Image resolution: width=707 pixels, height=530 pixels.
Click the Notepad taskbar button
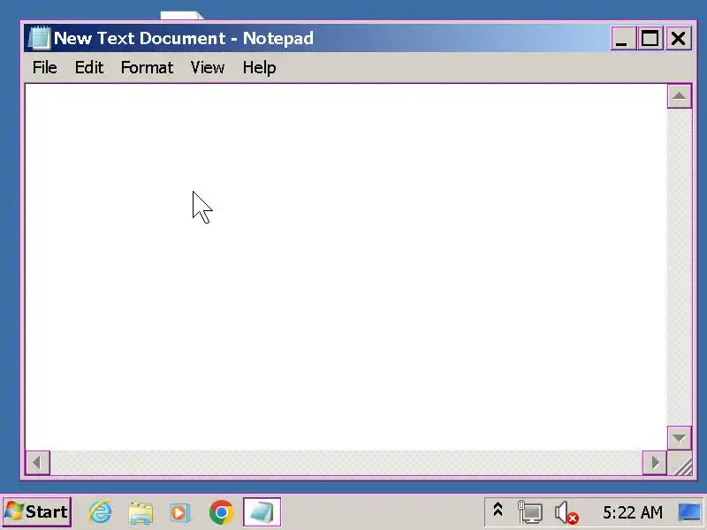262,512
